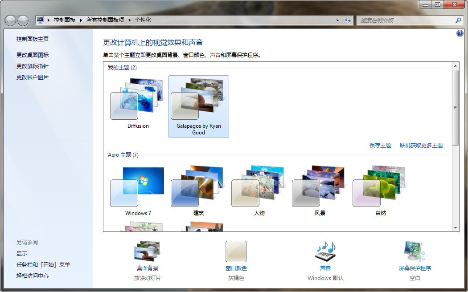Apply the 自然 theme
The image size is (468, 292).
click(380, 187)
